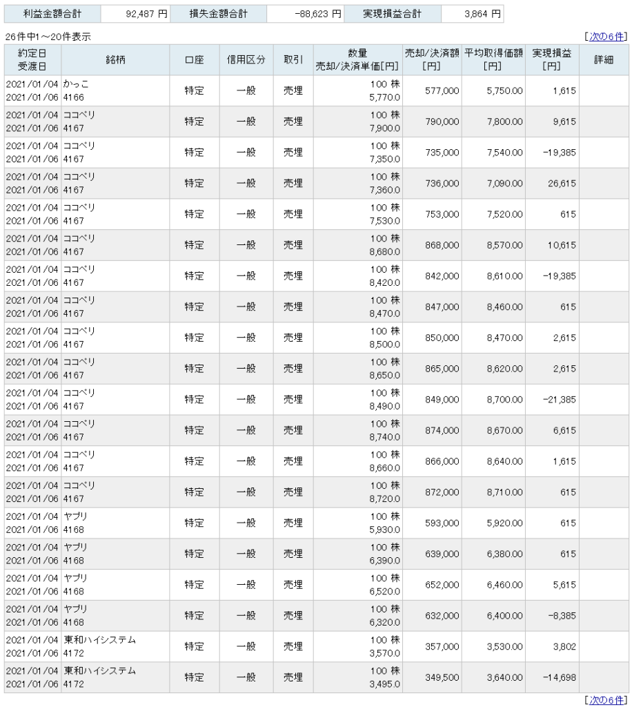Click the 実現損益 column header
This screenshot has width=632, height=707.
tap(551, 60)
